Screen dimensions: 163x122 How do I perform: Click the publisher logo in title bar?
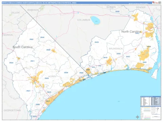pyautogui.click(x=157, y=3)
